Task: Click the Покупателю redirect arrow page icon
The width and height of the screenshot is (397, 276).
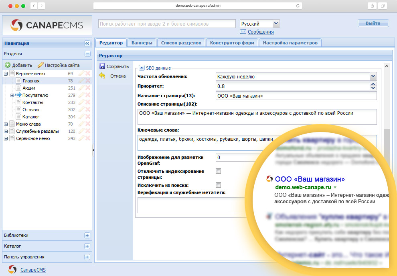Action: click(x=18, y=95)
